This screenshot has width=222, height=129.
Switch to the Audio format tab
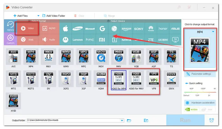pyautogui.click(x=49, y=40)
